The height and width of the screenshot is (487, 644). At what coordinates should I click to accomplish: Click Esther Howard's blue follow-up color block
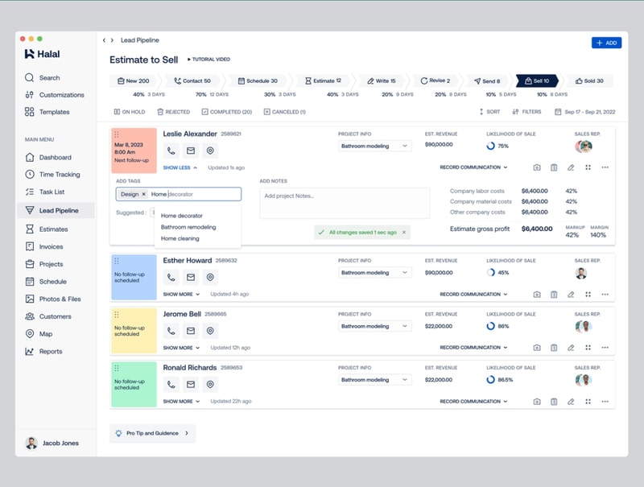coord(134,277)
